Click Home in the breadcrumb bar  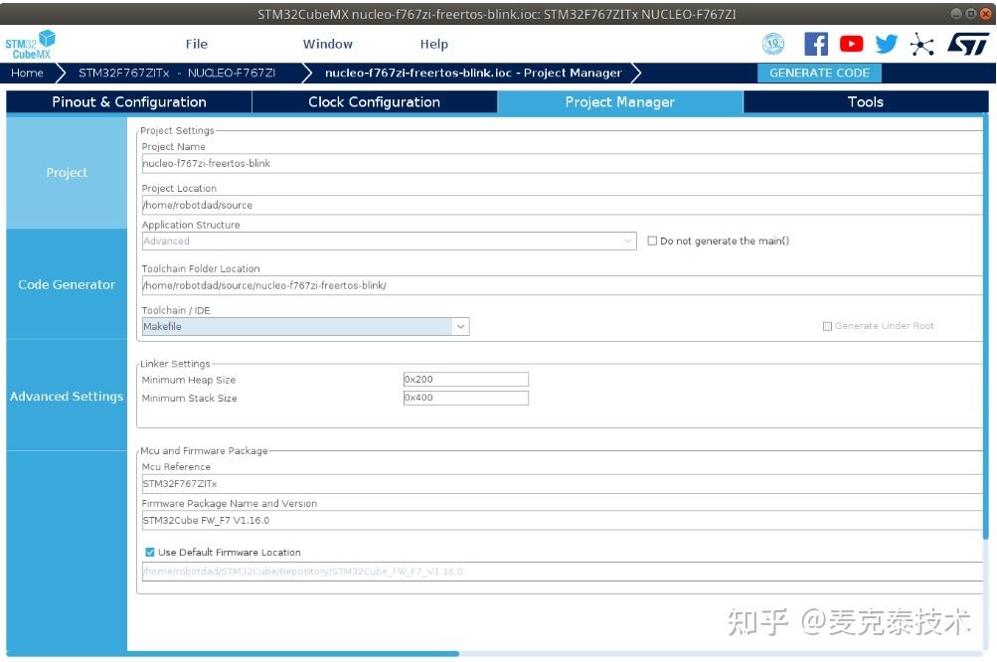click(27, 72)
